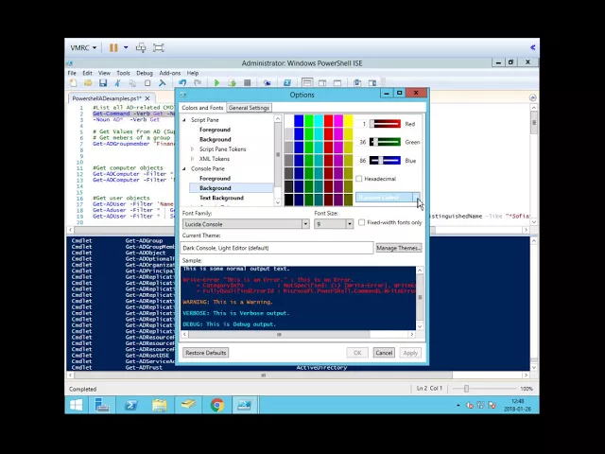This screenshot has height=454, width=605.
Task: Save the script with the floppy icon
Action: pyautogui.click(x=103, y=82)
